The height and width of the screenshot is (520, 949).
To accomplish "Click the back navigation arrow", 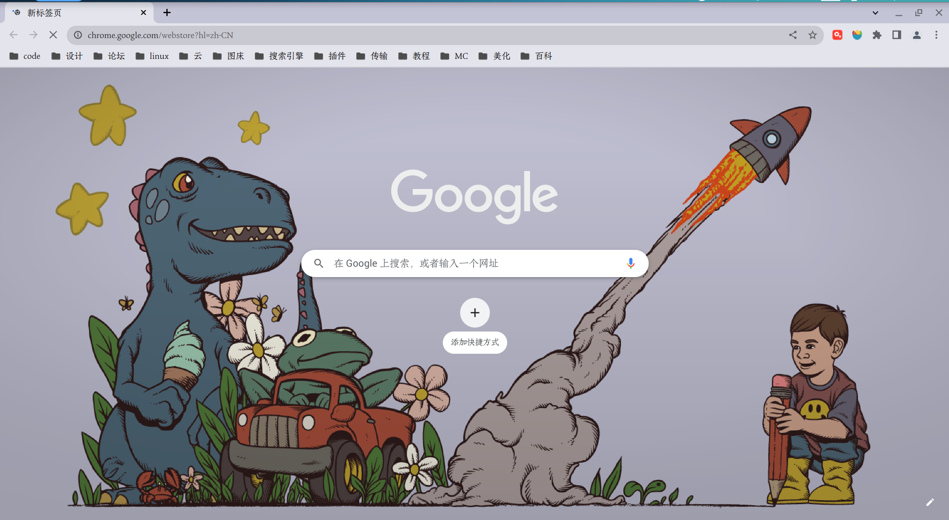I will tap(13, 35).
